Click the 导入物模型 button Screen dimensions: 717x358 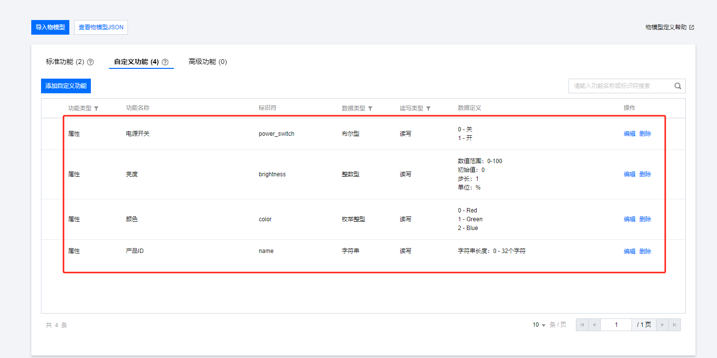tap(50, 27)
